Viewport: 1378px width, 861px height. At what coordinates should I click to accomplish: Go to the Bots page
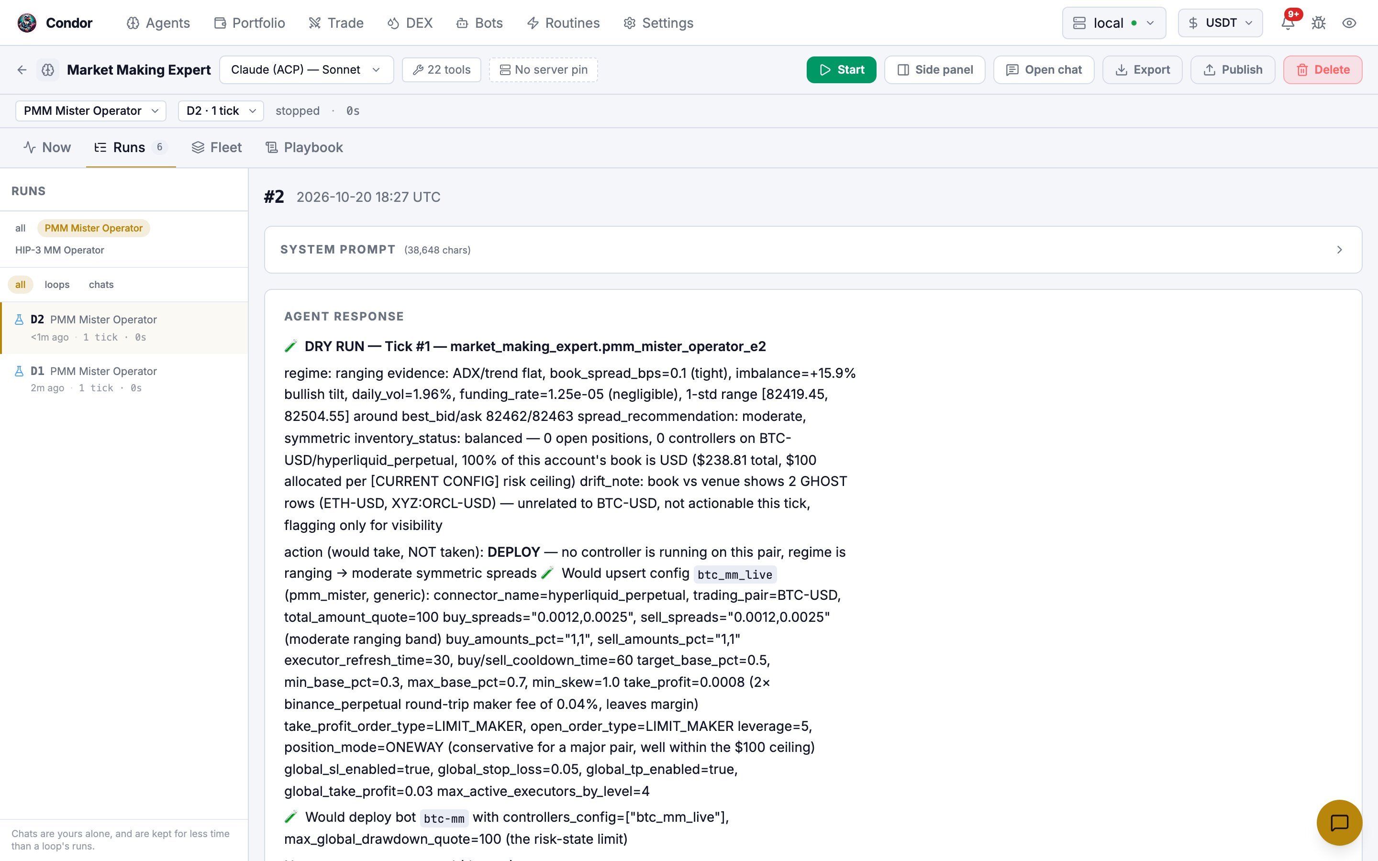click(479, 23)
